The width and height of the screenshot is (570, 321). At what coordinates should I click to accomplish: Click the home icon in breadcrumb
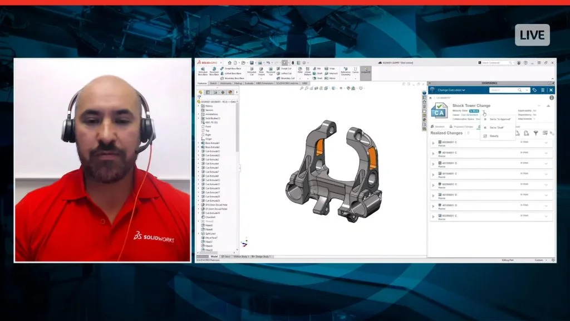(431, 98)
